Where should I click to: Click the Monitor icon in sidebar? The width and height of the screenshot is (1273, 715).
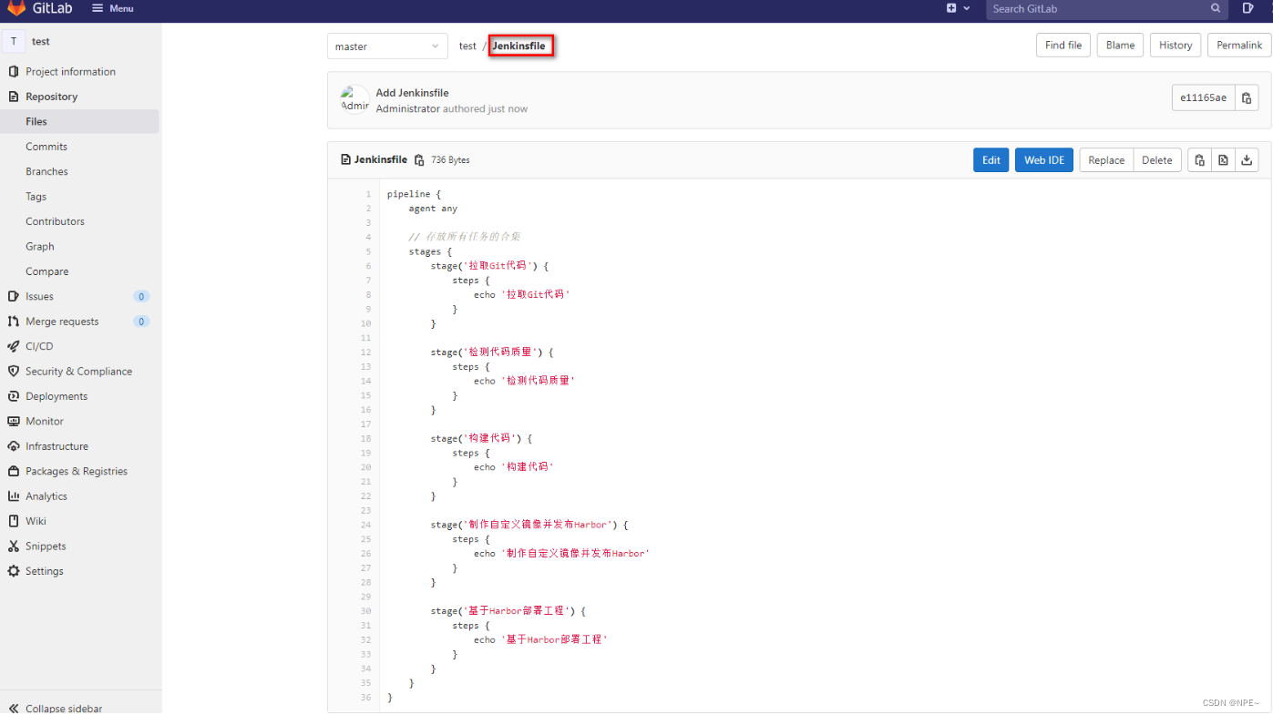(14, 422)
